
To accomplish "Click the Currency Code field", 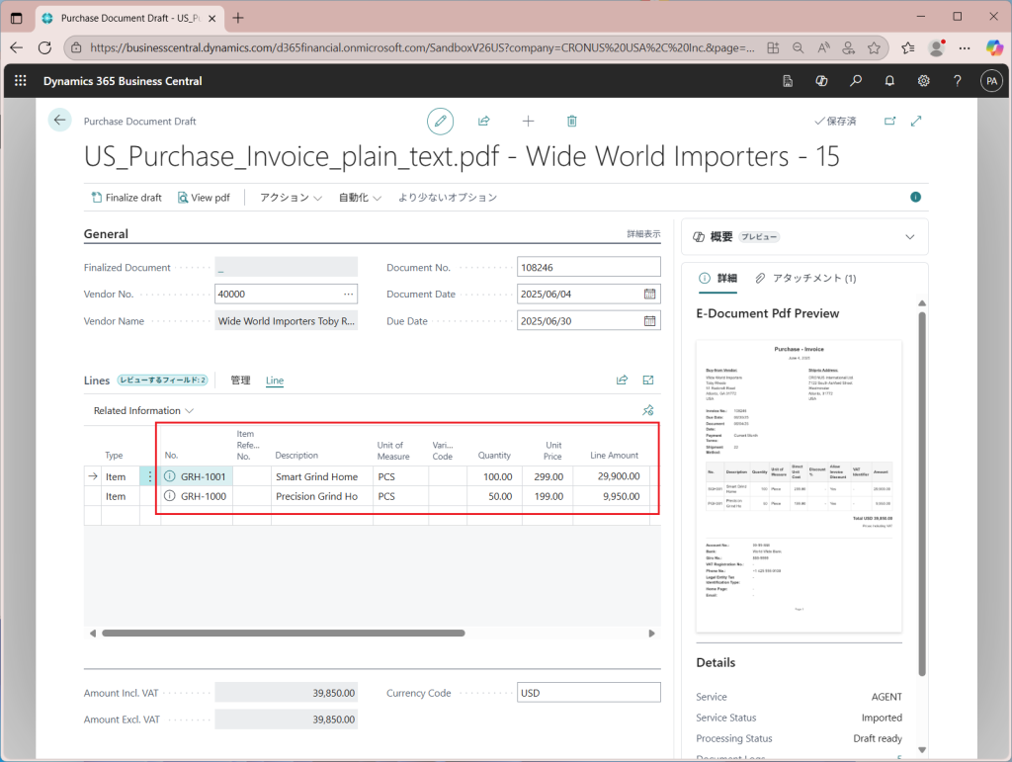I will point(589,692).
